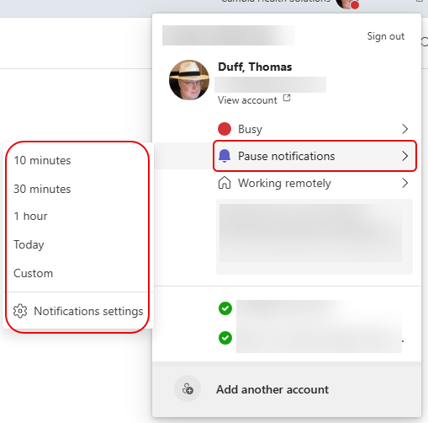The width and height of the screenshot is (428, 423).
Task: Click Add another account button
Action: click(287, 389)
